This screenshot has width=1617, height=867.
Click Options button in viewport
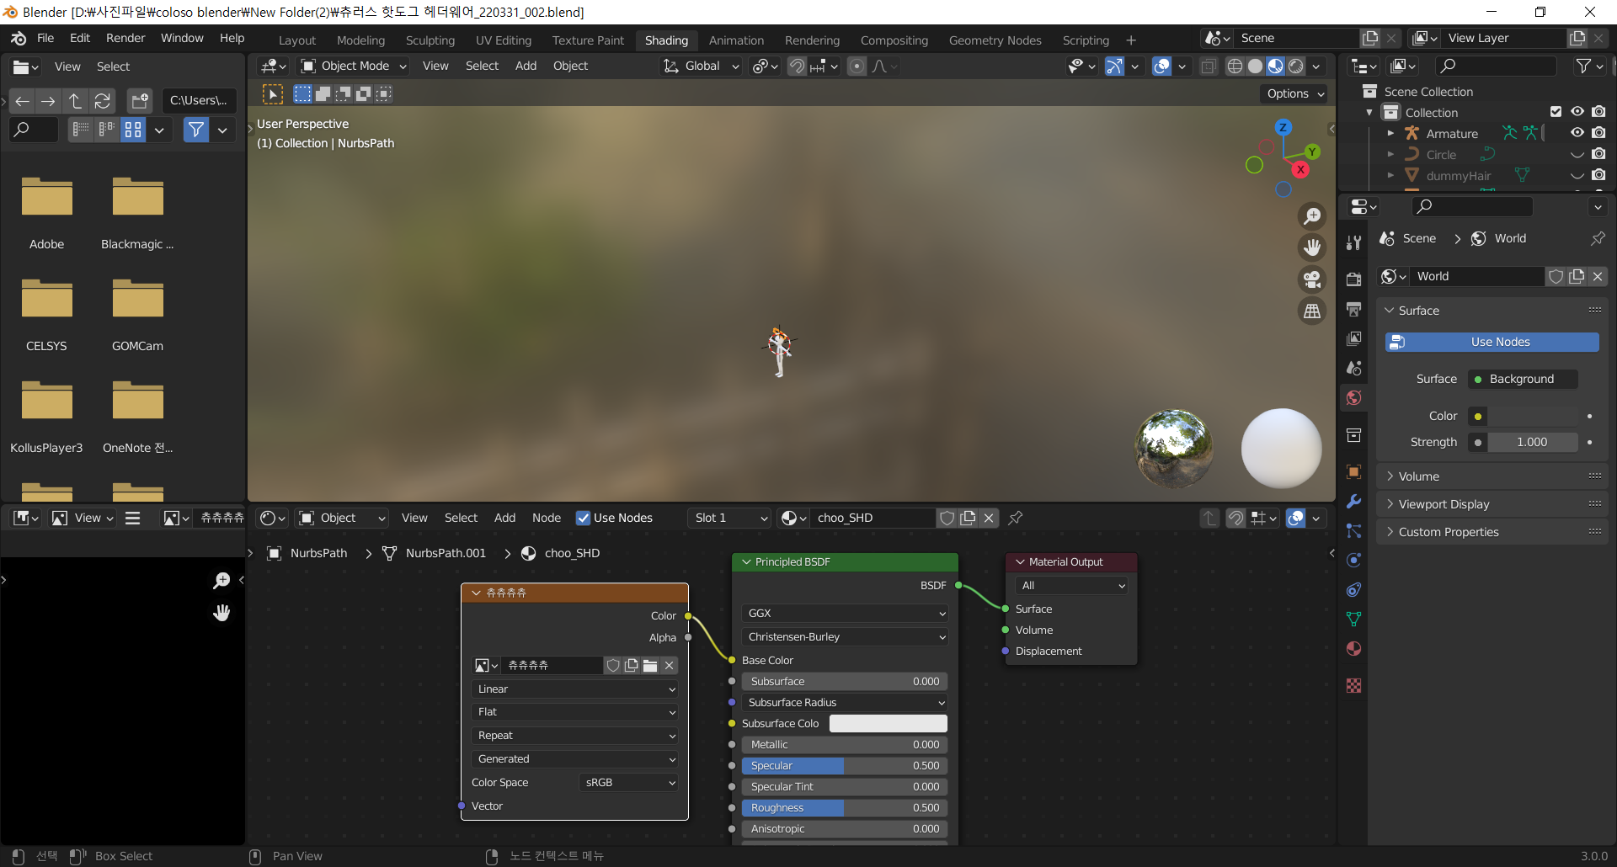1294,93
